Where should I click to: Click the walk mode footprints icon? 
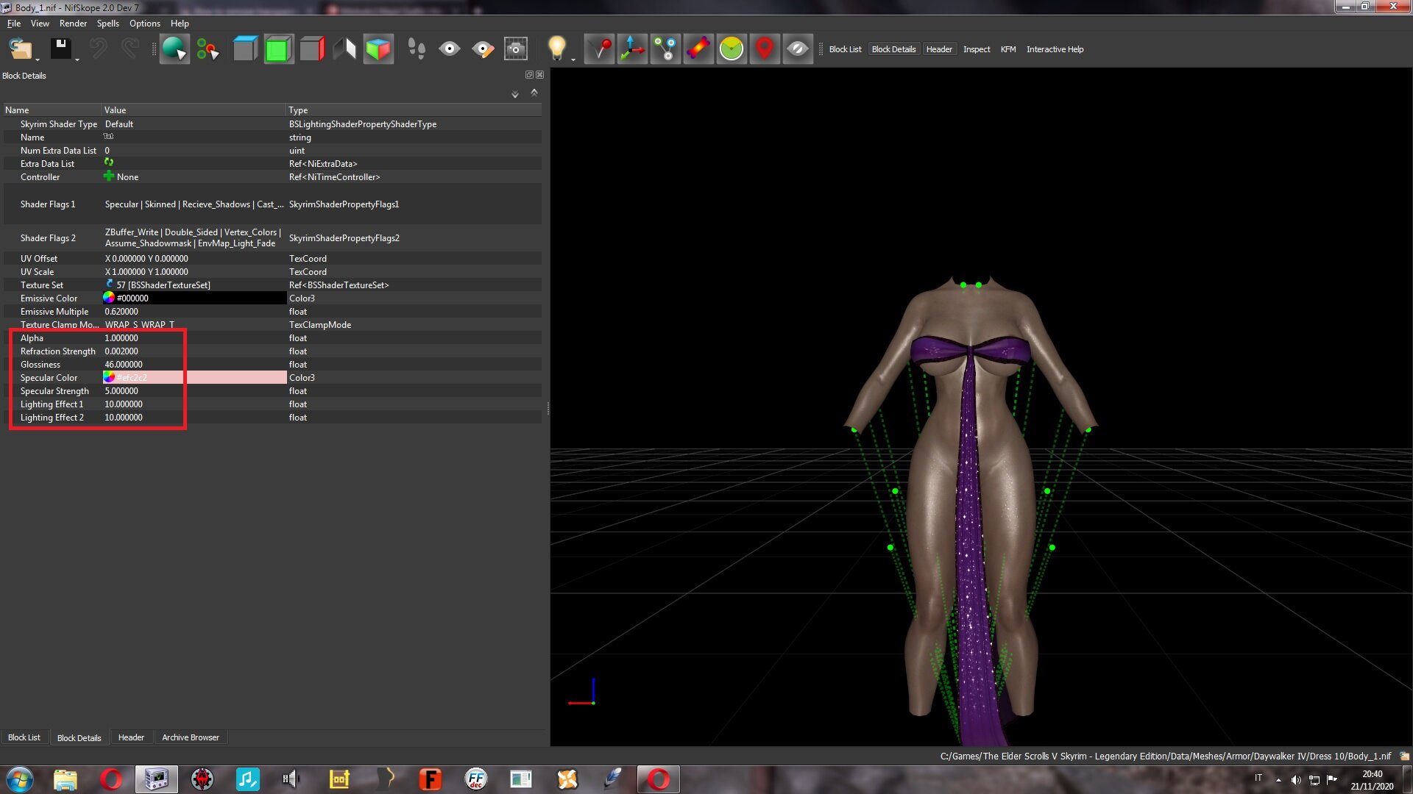point(417,49)
